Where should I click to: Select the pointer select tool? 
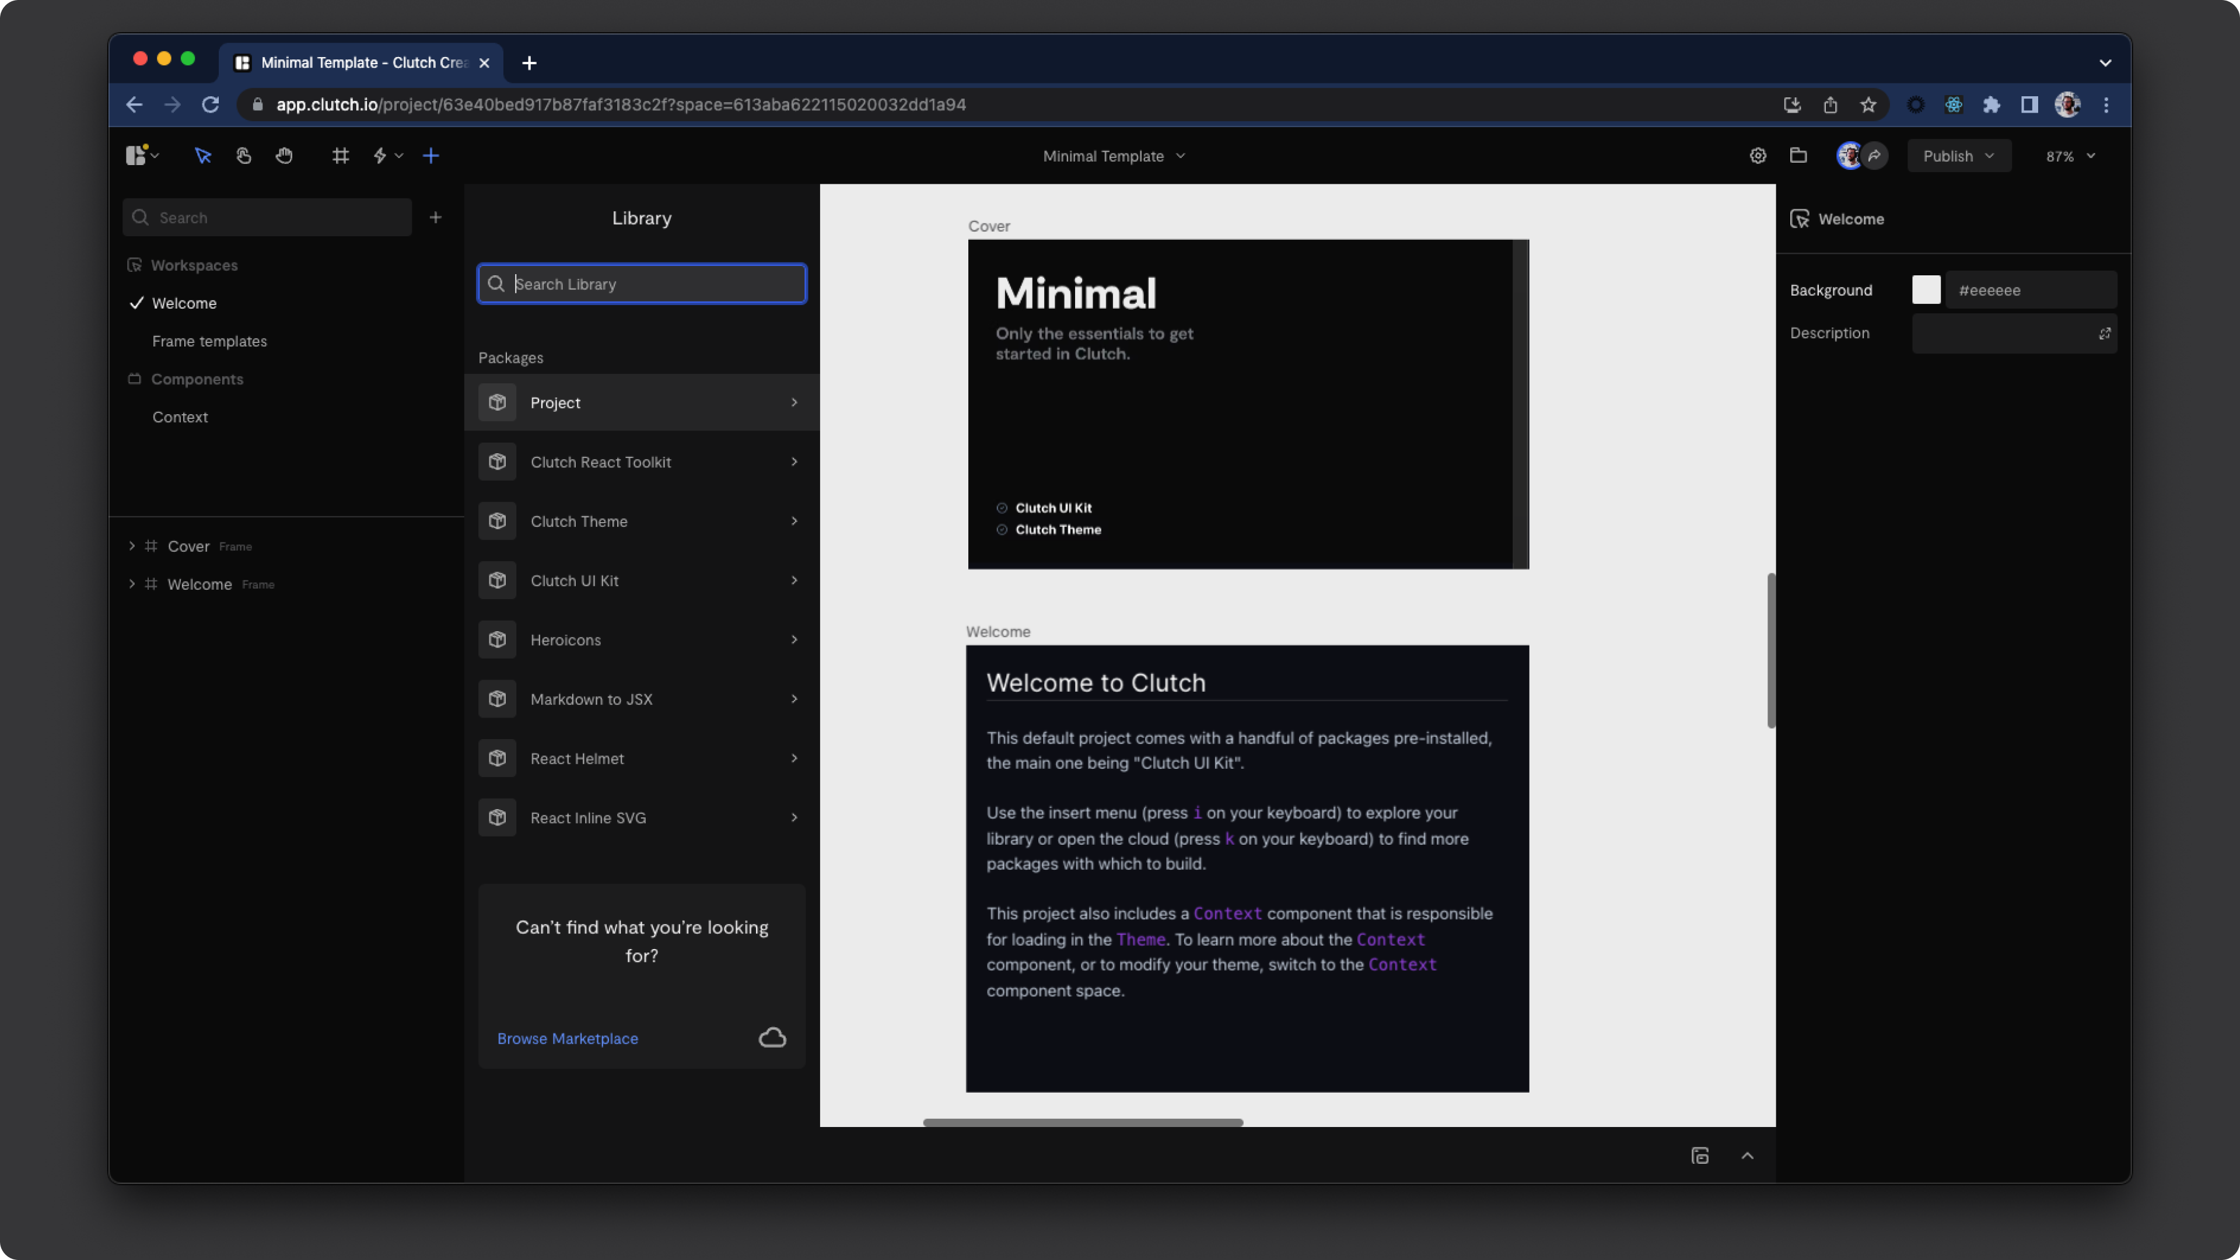click(x=202, y=156)
